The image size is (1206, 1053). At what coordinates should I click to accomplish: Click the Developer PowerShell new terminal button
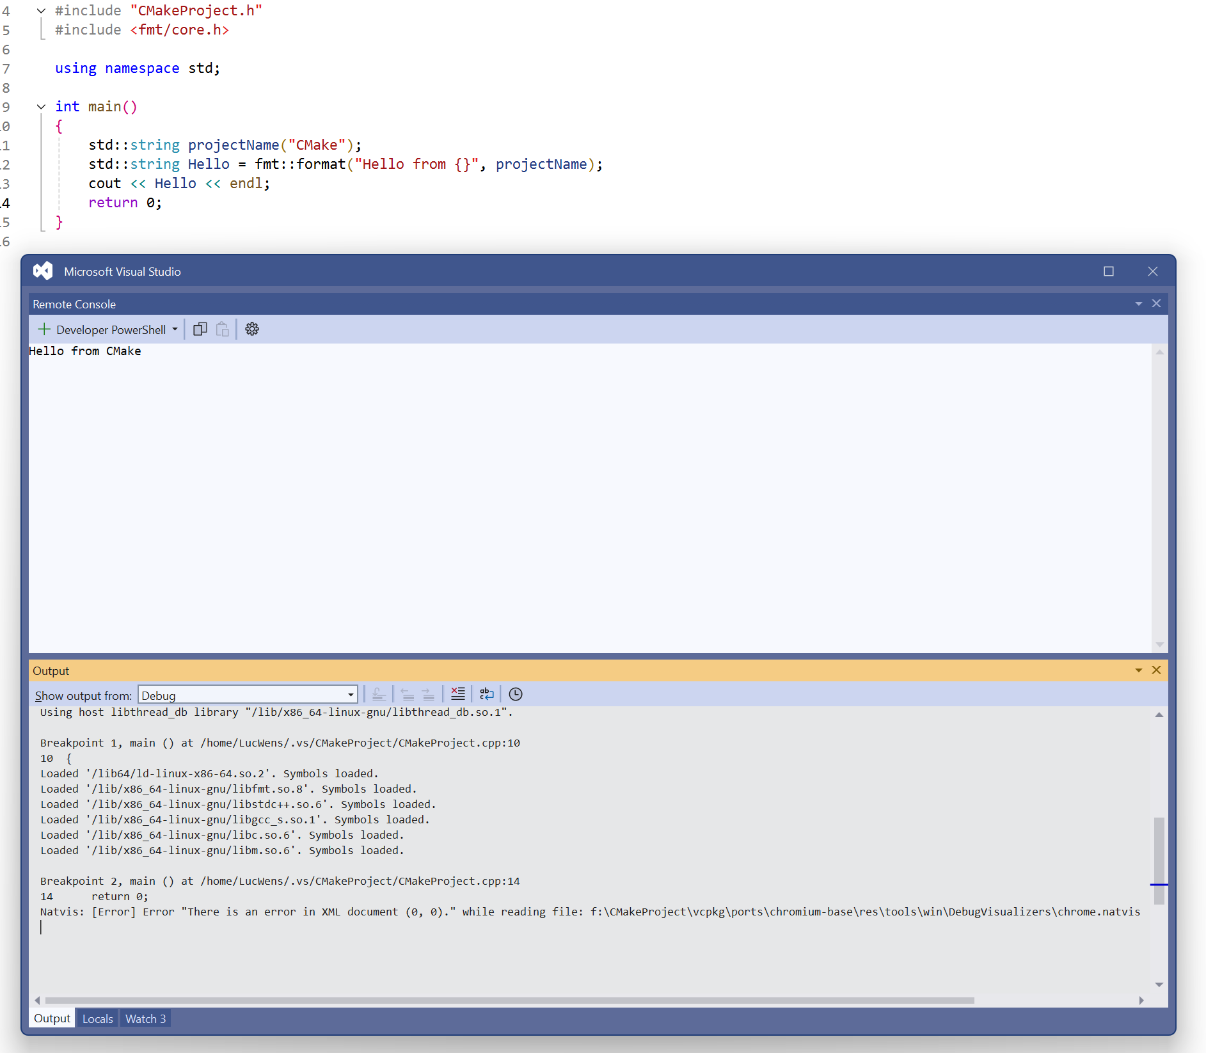click(101, 329)
